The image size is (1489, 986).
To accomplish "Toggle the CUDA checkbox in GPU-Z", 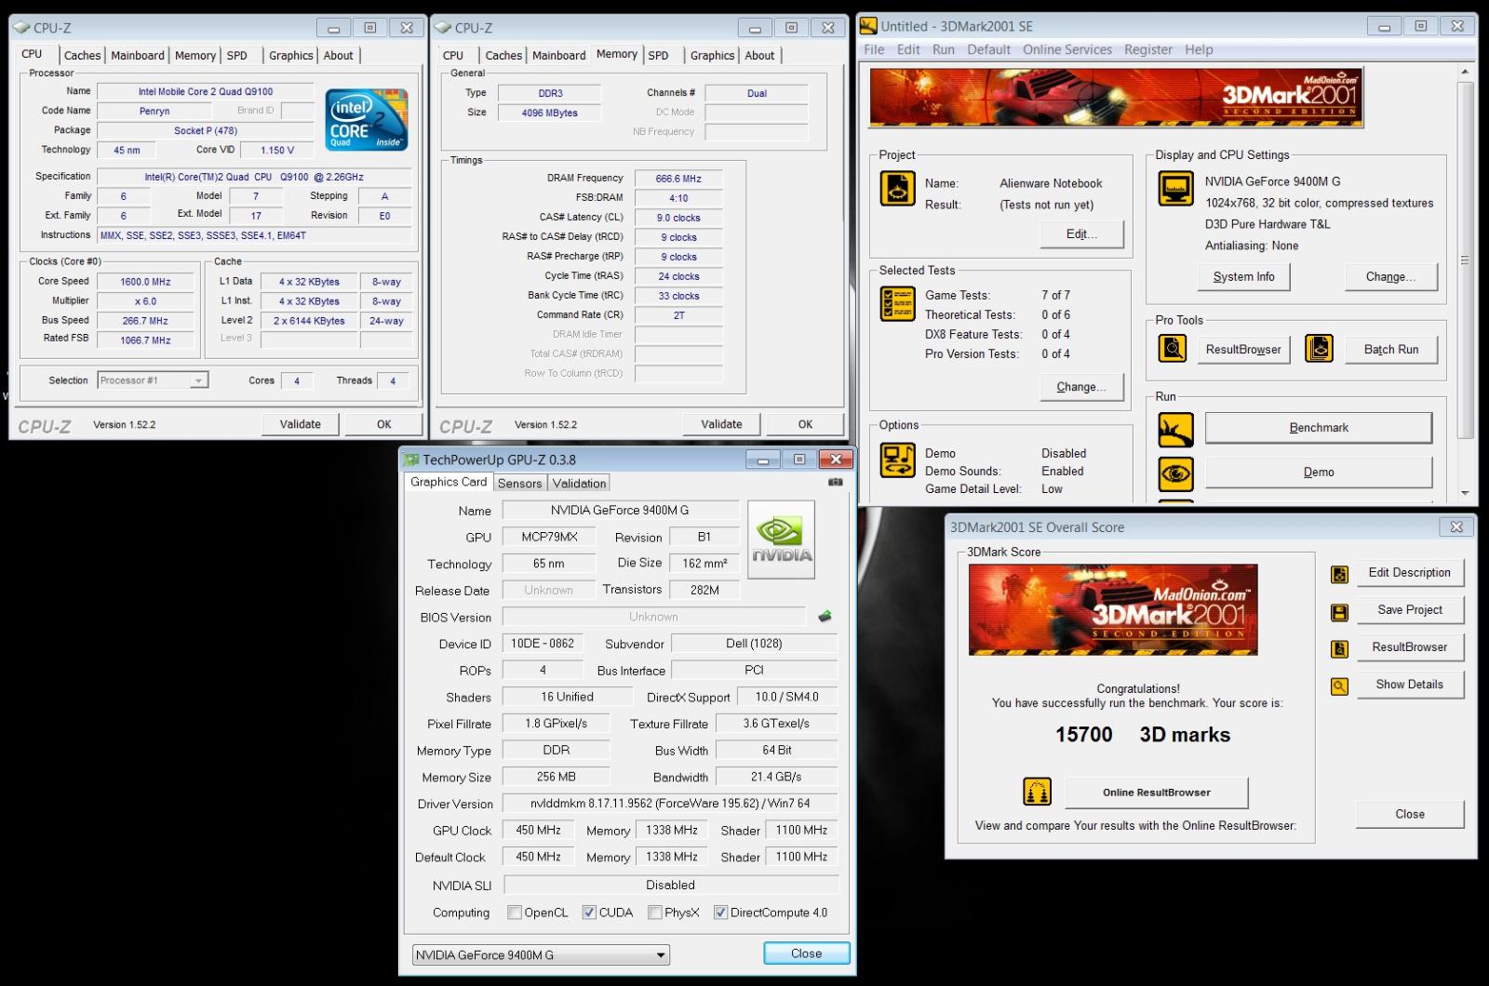I will [x=589, y=913].
